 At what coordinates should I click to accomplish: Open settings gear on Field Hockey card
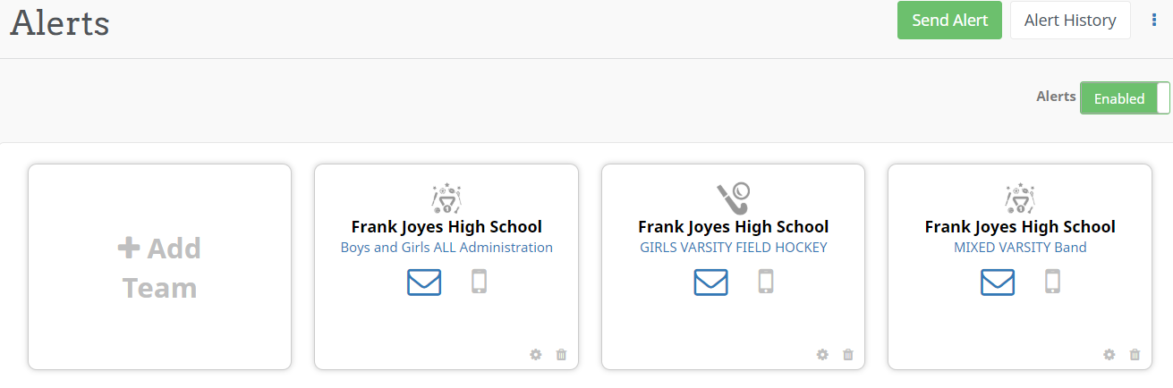click(x=822, y=355)
